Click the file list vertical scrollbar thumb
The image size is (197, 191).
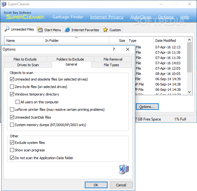tap(189, 57)
